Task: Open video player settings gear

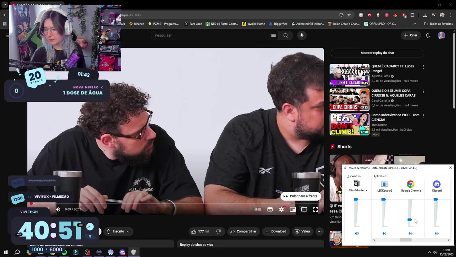Action: pyautogui.click(x=281, y=210)
